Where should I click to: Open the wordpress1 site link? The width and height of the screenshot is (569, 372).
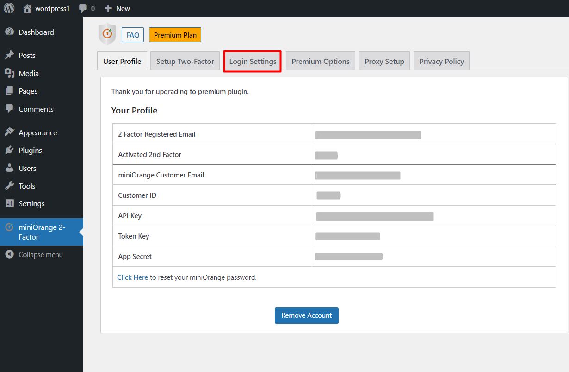(x=52, y=8)
